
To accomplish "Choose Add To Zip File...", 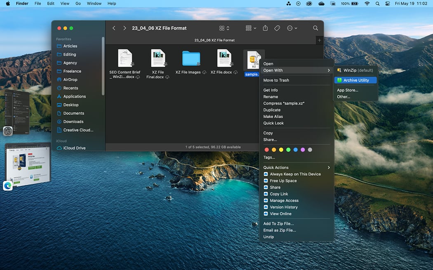I will pos(297,224).
